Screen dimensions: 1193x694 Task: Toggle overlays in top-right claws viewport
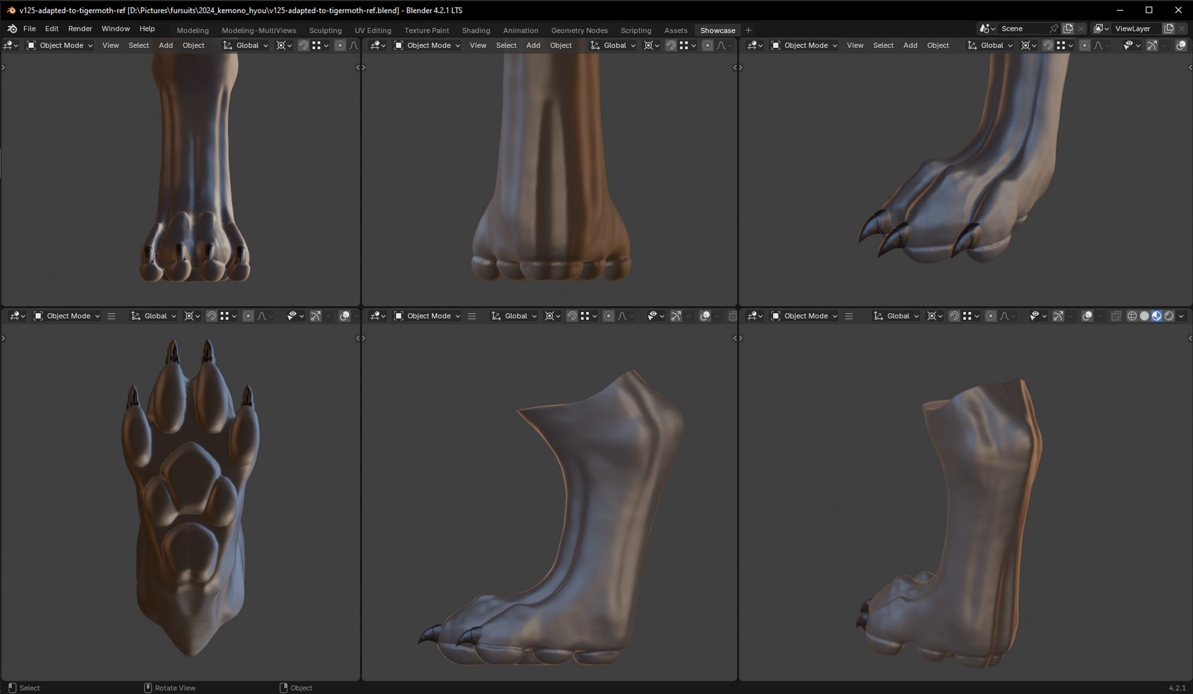click(x=1180, y=45)
